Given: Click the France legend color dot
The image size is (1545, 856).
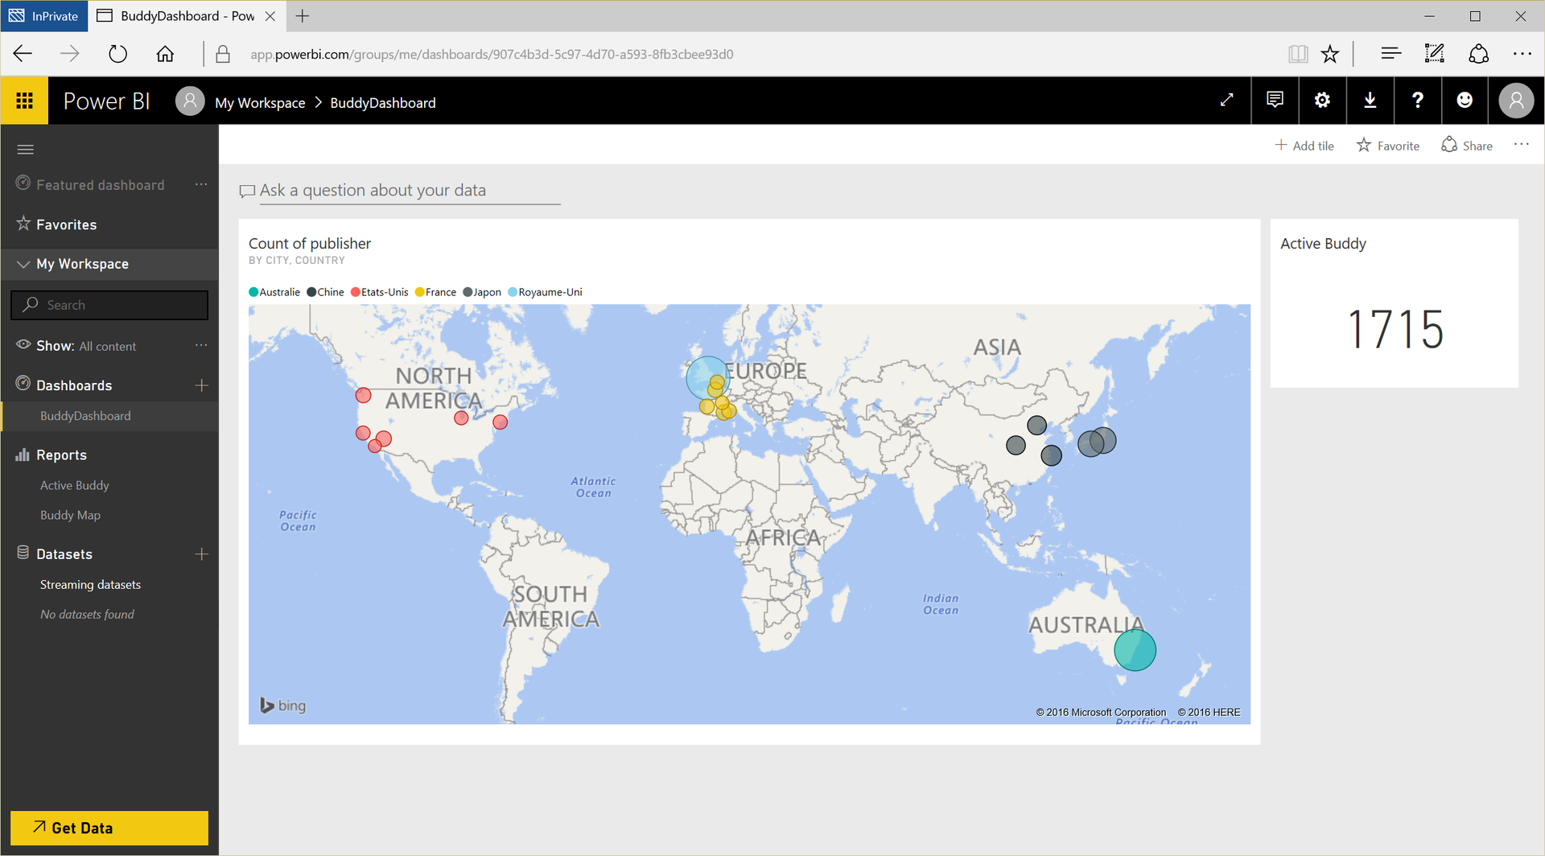Looking at the screenshot, I should pos(419,292).
